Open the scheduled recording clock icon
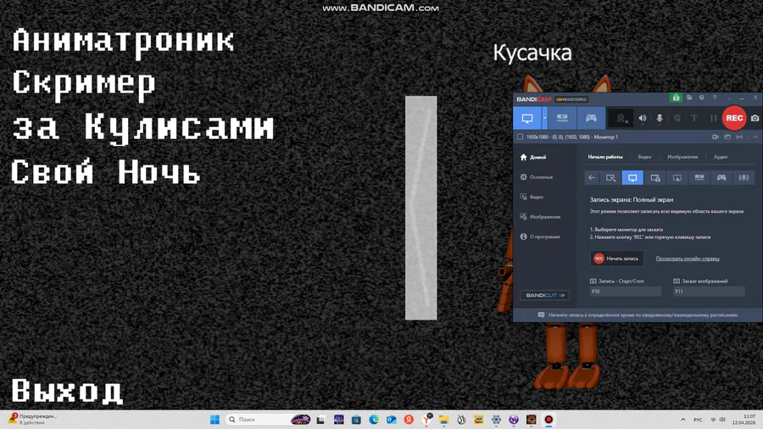This screenshot has width=763, height=429. [x=702, y=97]
